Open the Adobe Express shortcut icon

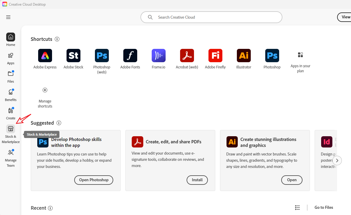point(45,56)
